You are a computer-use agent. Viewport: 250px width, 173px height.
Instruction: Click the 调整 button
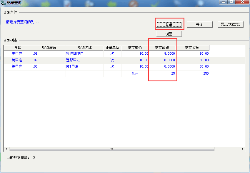169,34
